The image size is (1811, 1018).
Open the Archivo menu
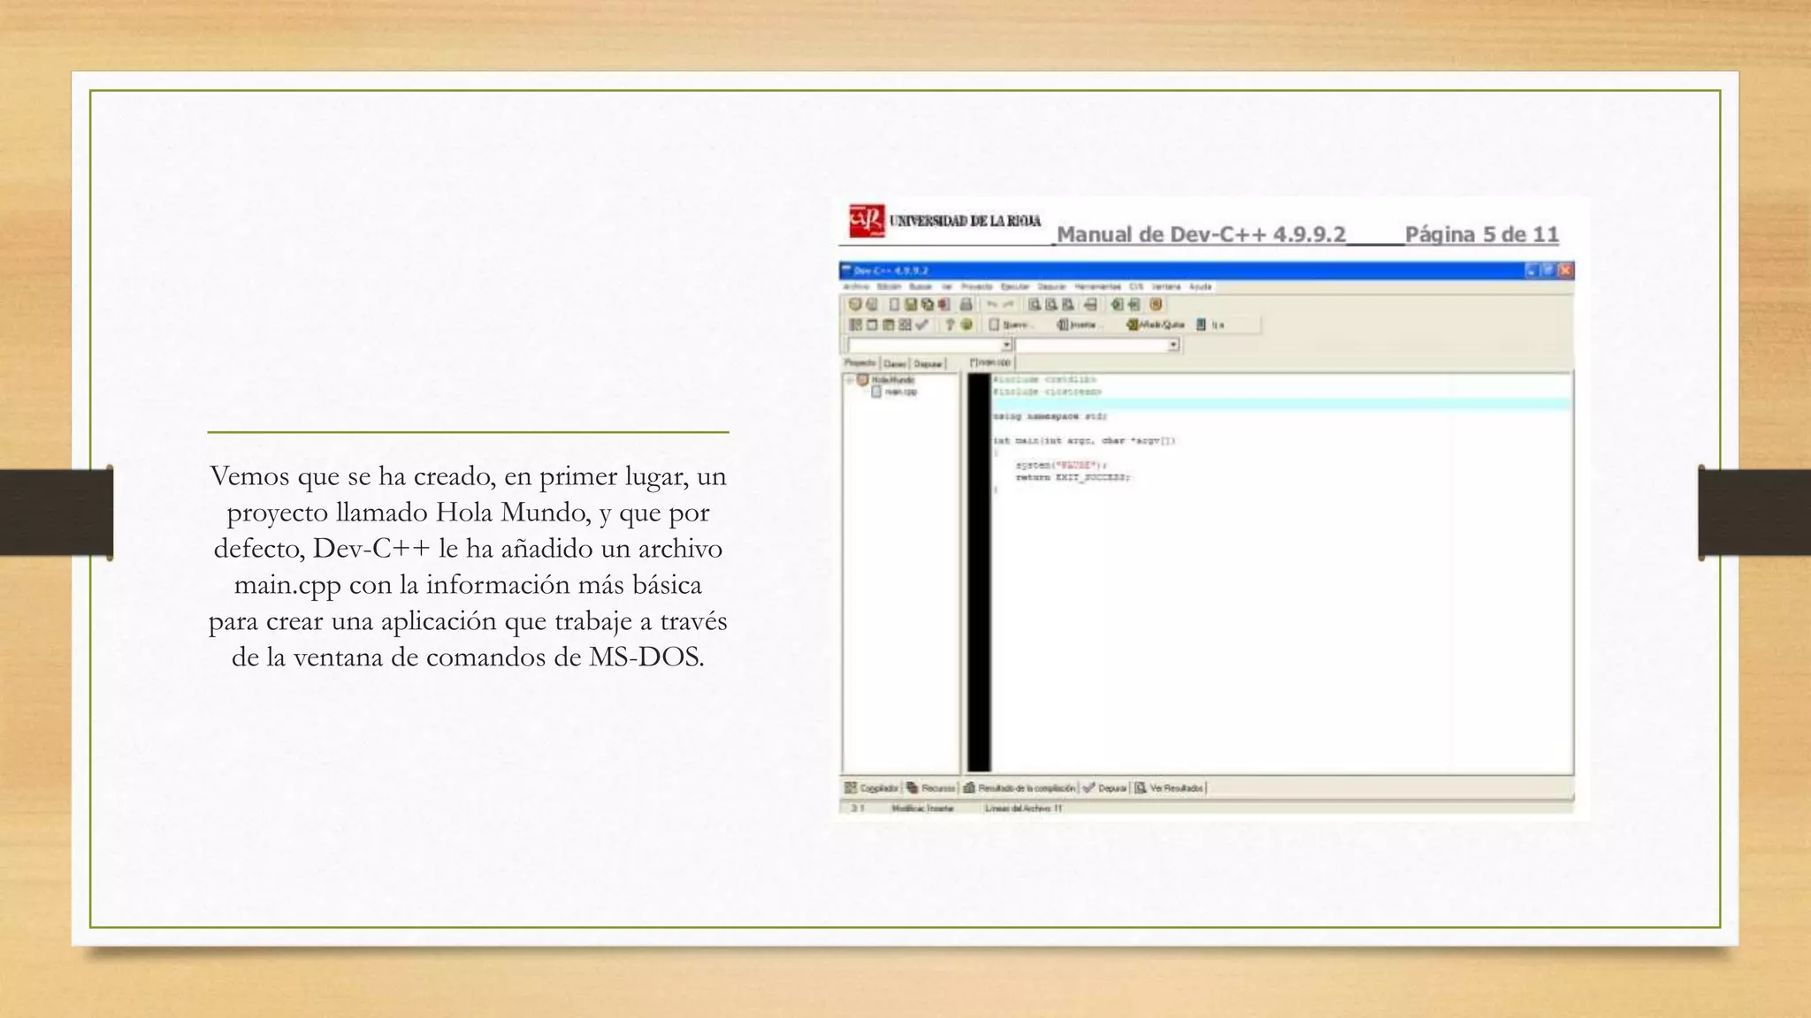click(x=856, y=286)
